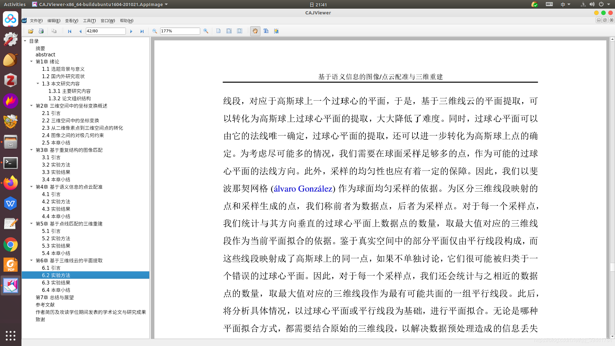
Task: Open the 文件(F) menu
Action: (x=36, y=21)
